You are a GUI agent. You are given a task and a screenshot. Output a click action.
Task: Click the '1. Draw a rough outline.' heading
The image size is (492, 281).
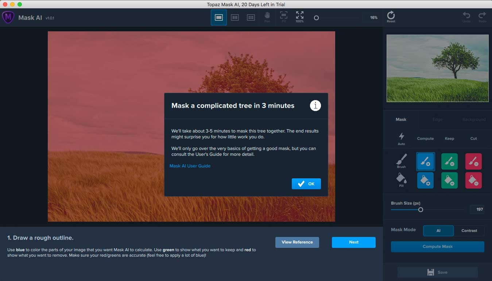click(x=40, y=238)
